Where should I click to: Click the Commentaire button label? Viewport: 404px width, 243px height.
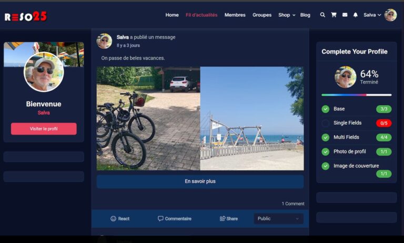[x=178, y=218]
